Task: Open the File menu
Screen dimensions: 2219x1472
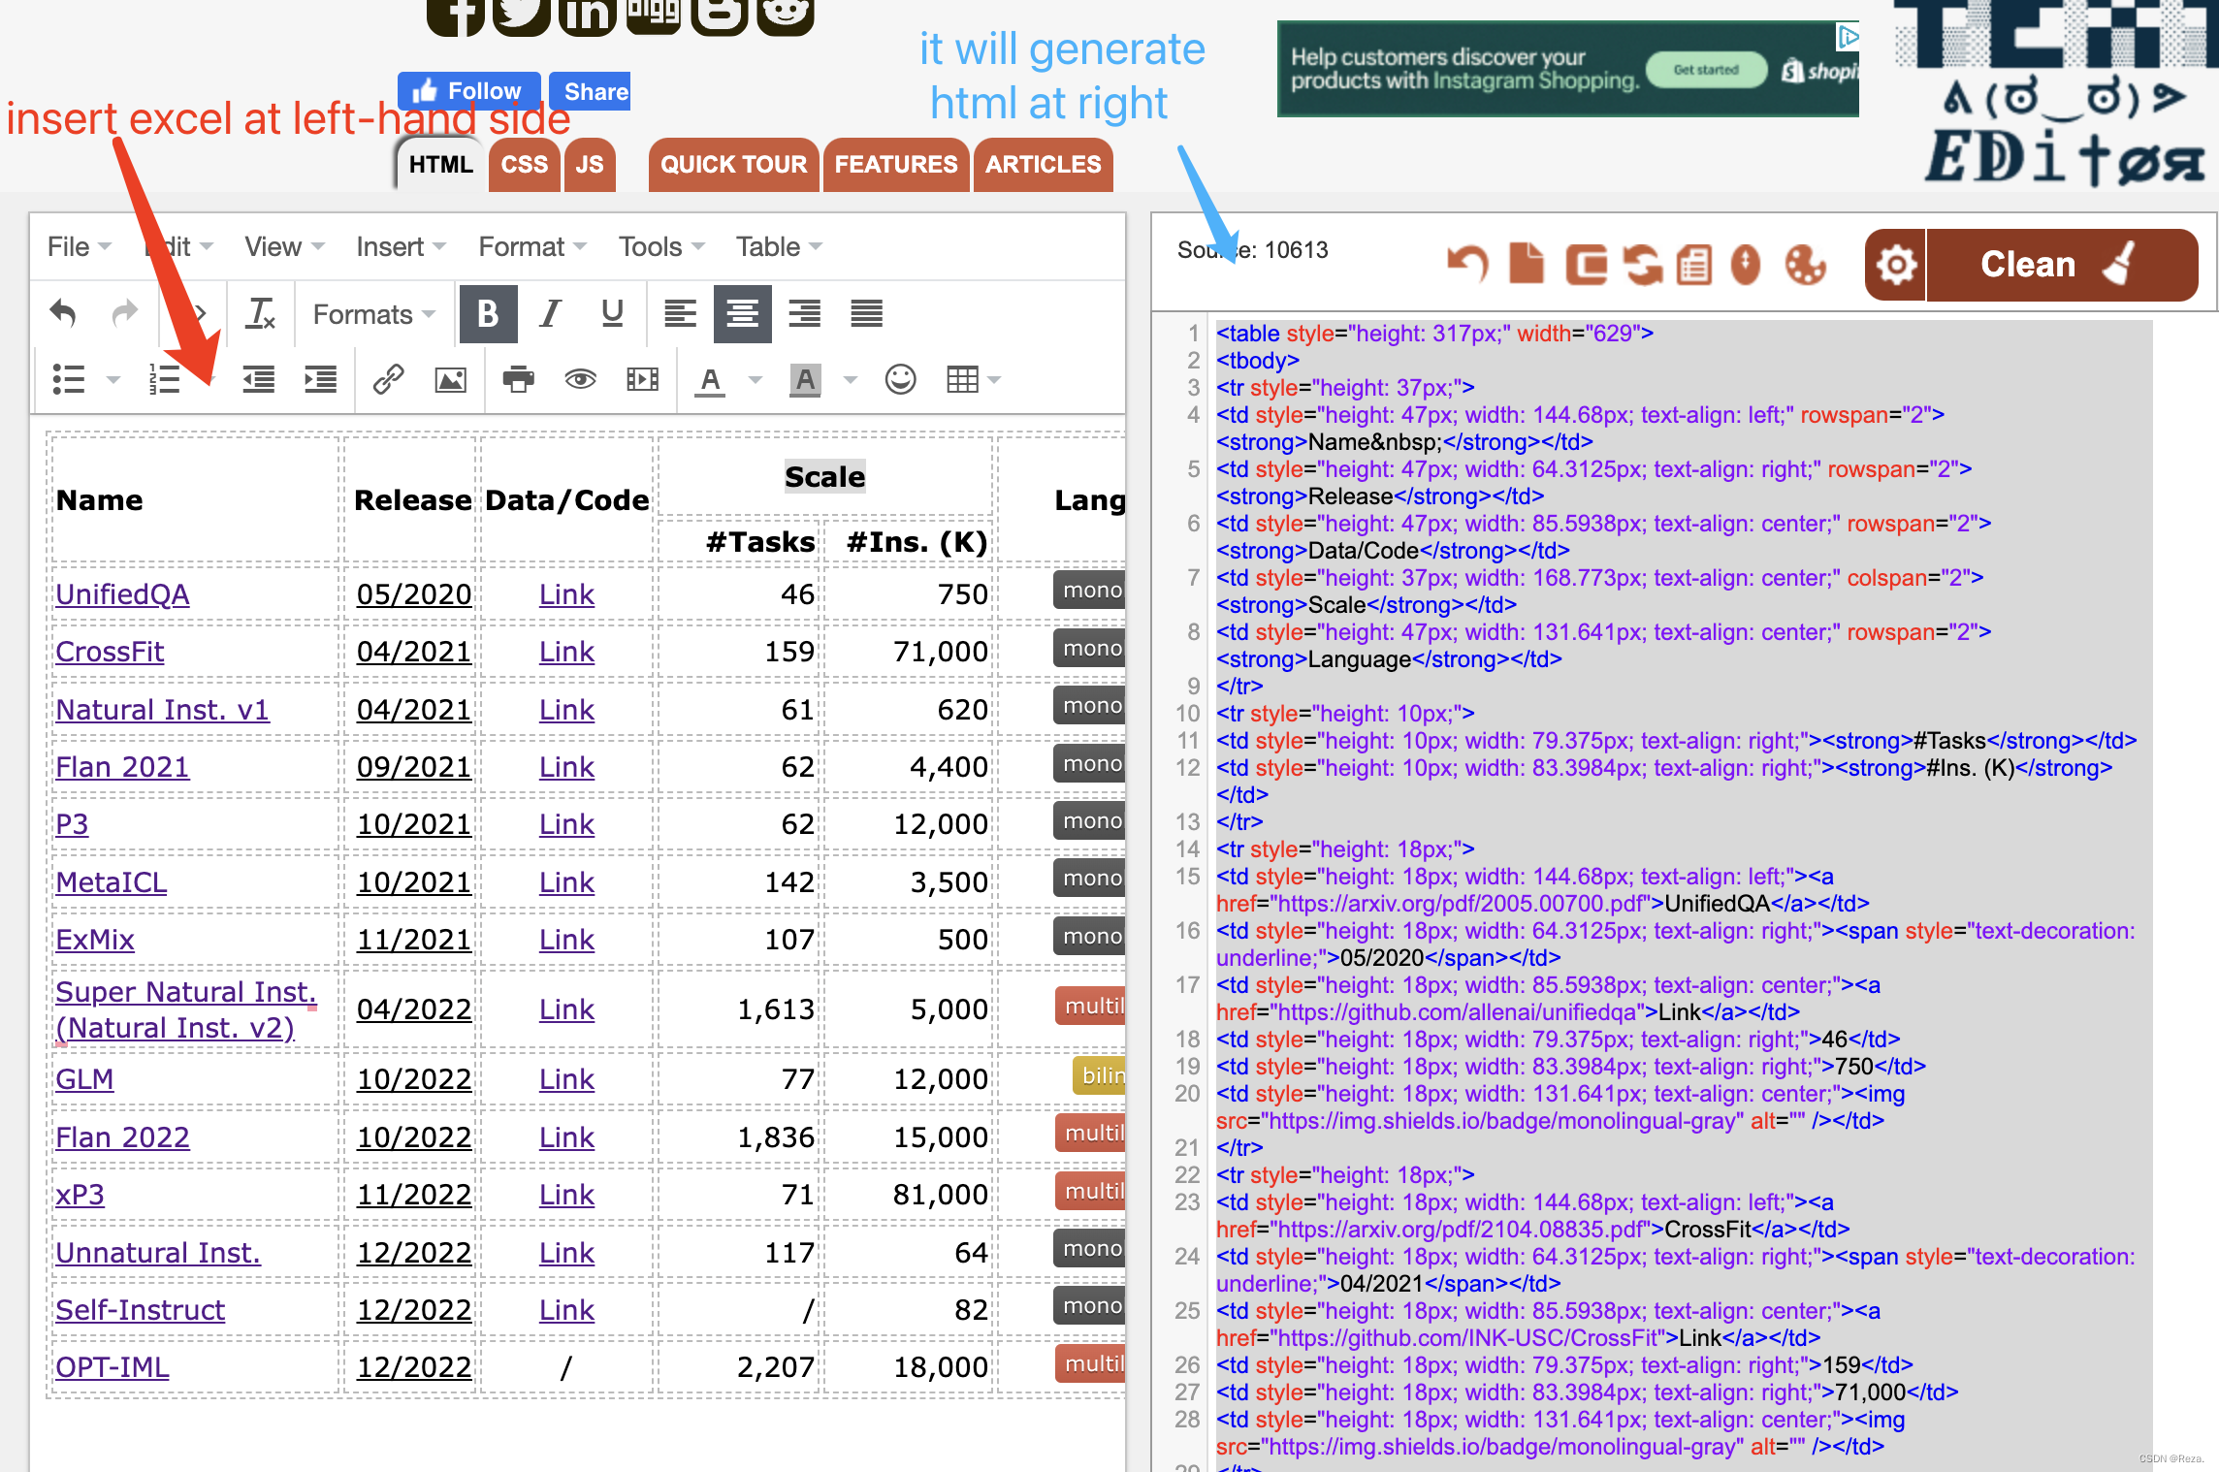Action: point(79,246)
